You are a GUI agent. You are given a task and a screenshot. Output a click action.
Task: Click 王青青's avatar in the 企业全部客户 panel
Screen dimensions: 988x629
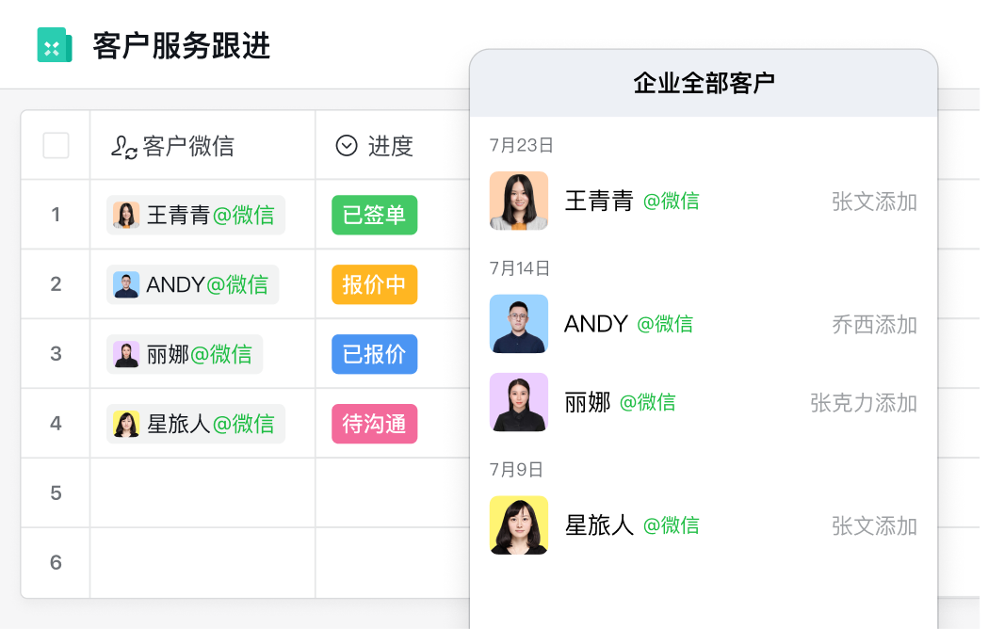tap(519, 200)
